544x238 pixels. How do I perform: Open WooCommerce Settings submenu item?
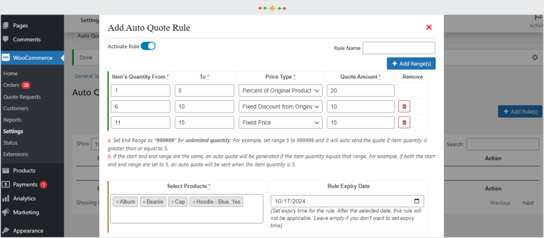(13, 131)
